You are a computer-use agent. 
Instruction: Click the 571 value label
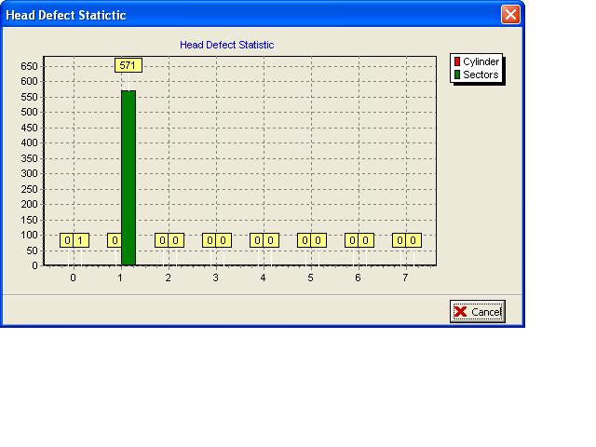pos(129,65)
